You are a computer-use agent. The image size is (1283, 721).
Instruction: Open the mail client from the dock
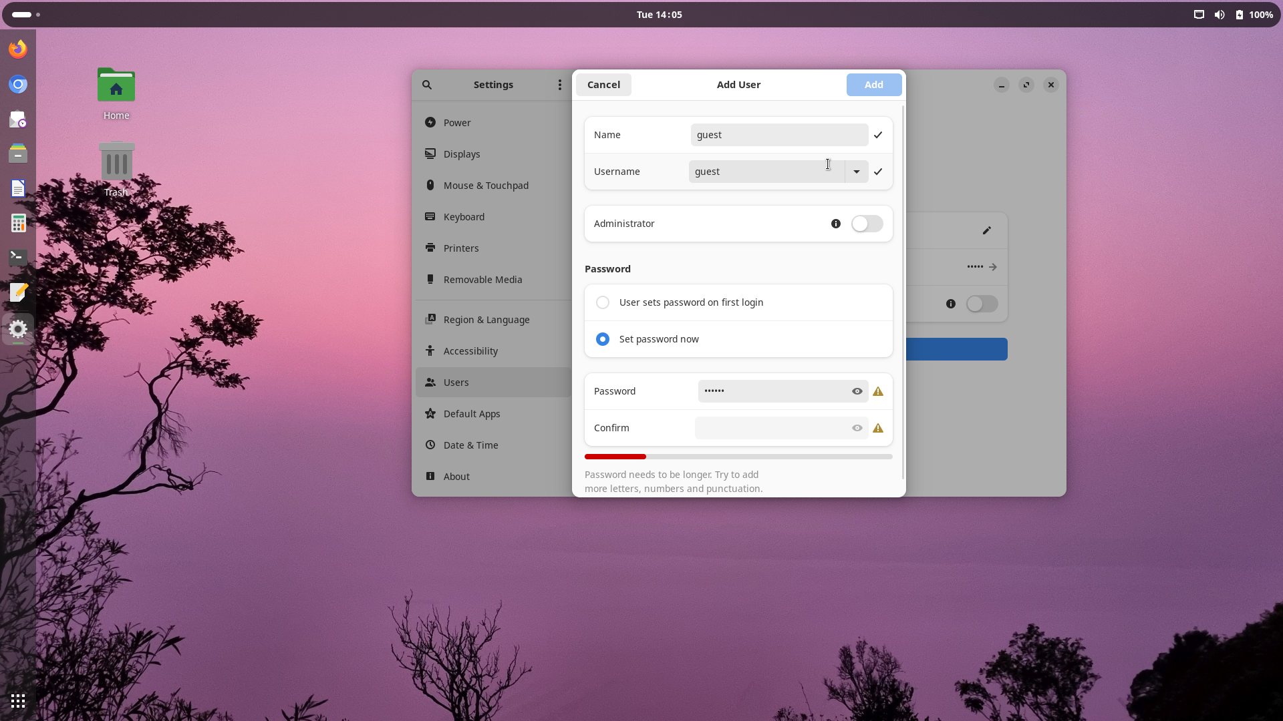[x=18, y=119]
